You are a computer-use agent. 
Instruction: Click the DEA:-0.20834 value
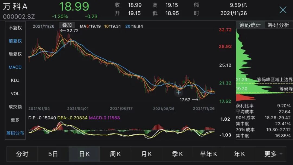[x=72, y=118]
